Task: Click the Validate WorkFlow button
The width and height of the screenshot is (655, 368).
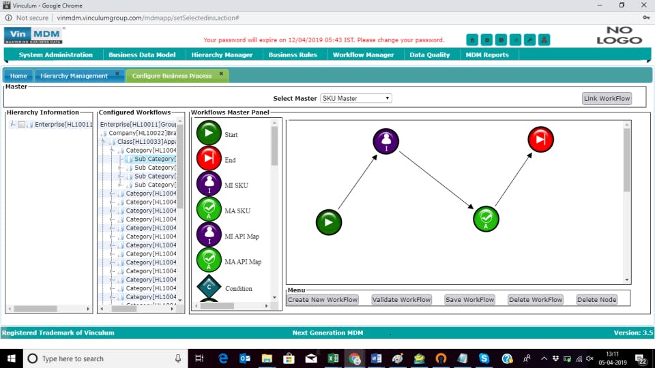Action: pos(401,300)
